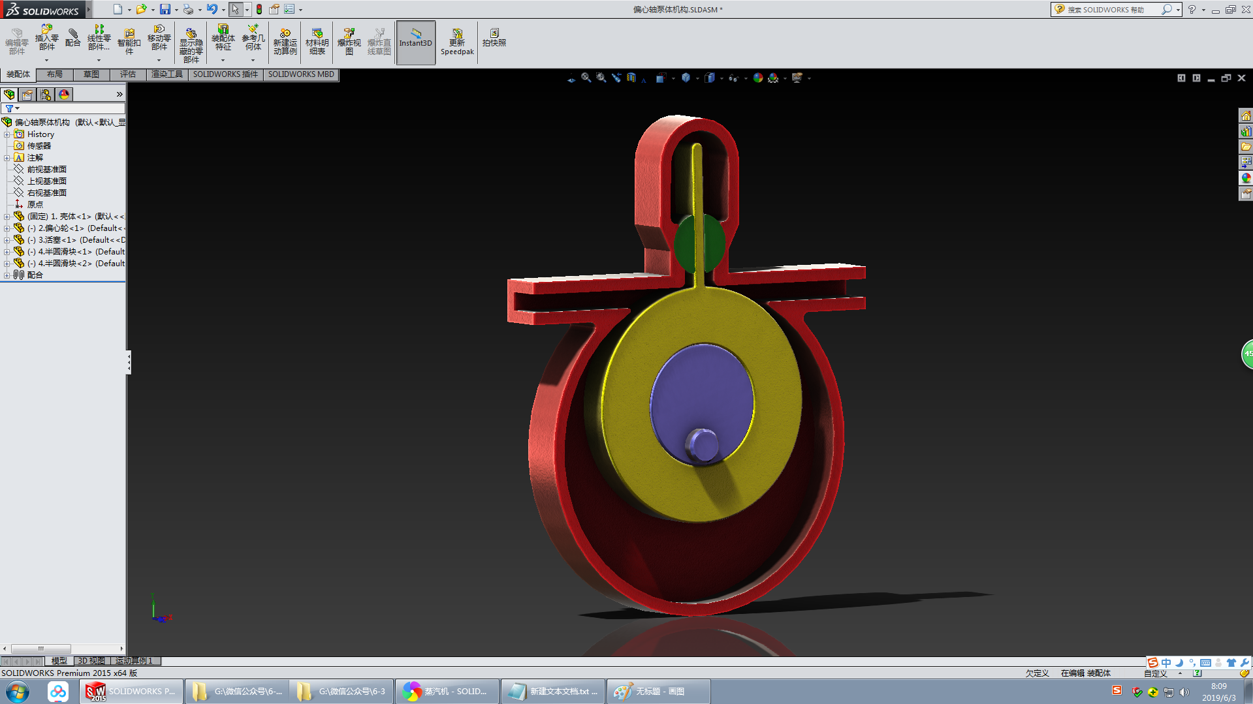The image size is (1253, 704).
Task: Click Linear Component Pattern (线性零部件)
Action: (x=99, y=38)
